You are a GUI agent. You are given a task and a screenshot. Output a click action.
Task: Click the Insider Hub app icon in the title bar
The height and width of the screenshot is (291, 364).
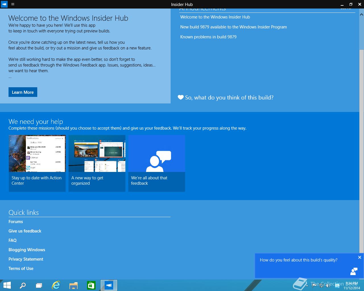point(4,4)
